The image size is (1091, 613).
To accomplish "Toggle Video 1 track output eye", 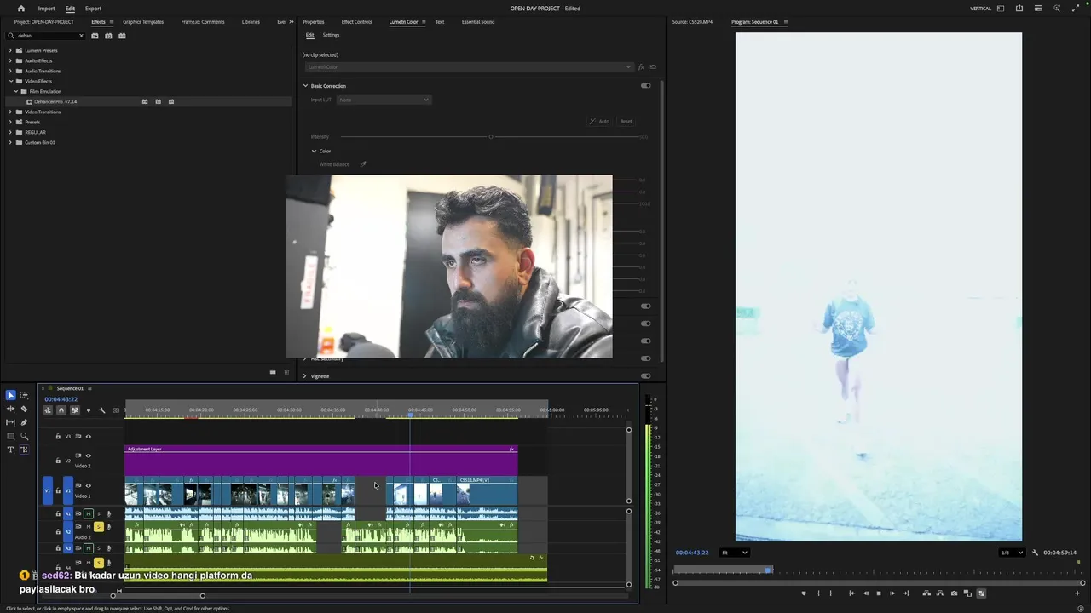I will pyautogui.click(x=89, y=485).
